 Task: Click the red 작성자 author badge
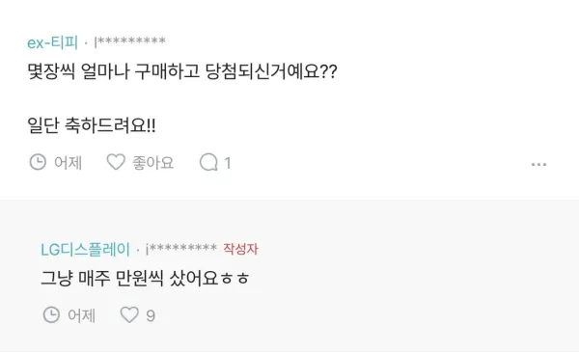(240, 249)
